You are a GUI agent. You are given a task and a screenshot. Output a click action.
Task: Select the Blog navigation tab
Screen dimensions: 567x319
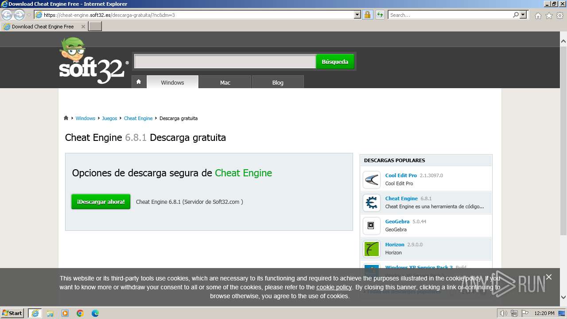pos(278,82)
